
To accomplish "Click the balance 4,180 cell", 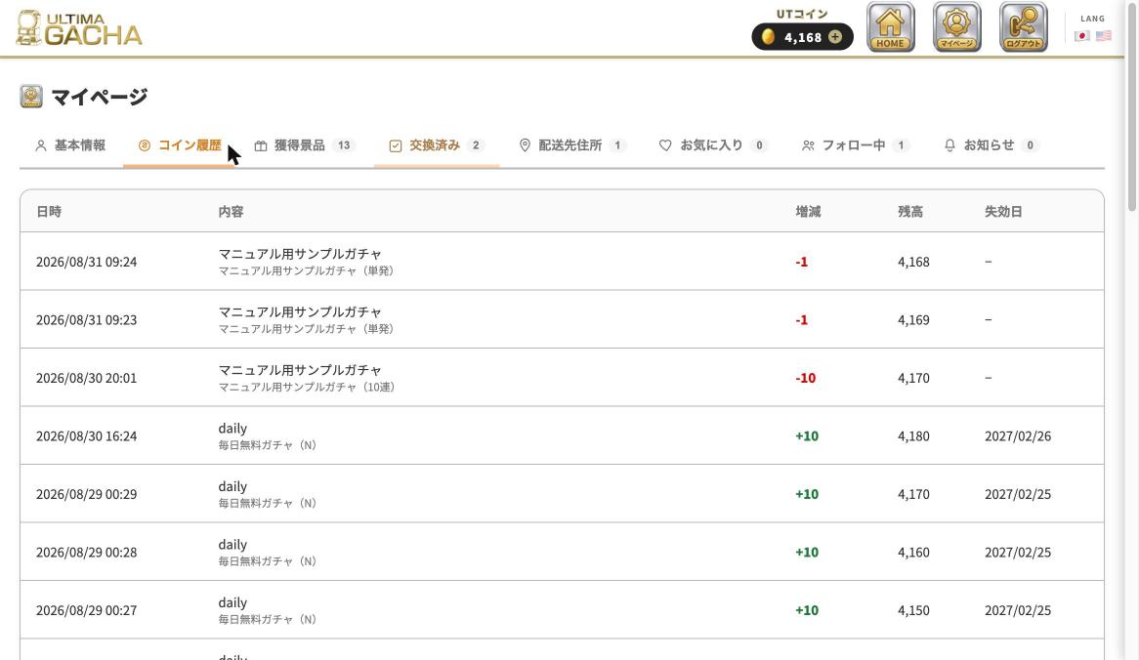I will [x=913, y=435].
